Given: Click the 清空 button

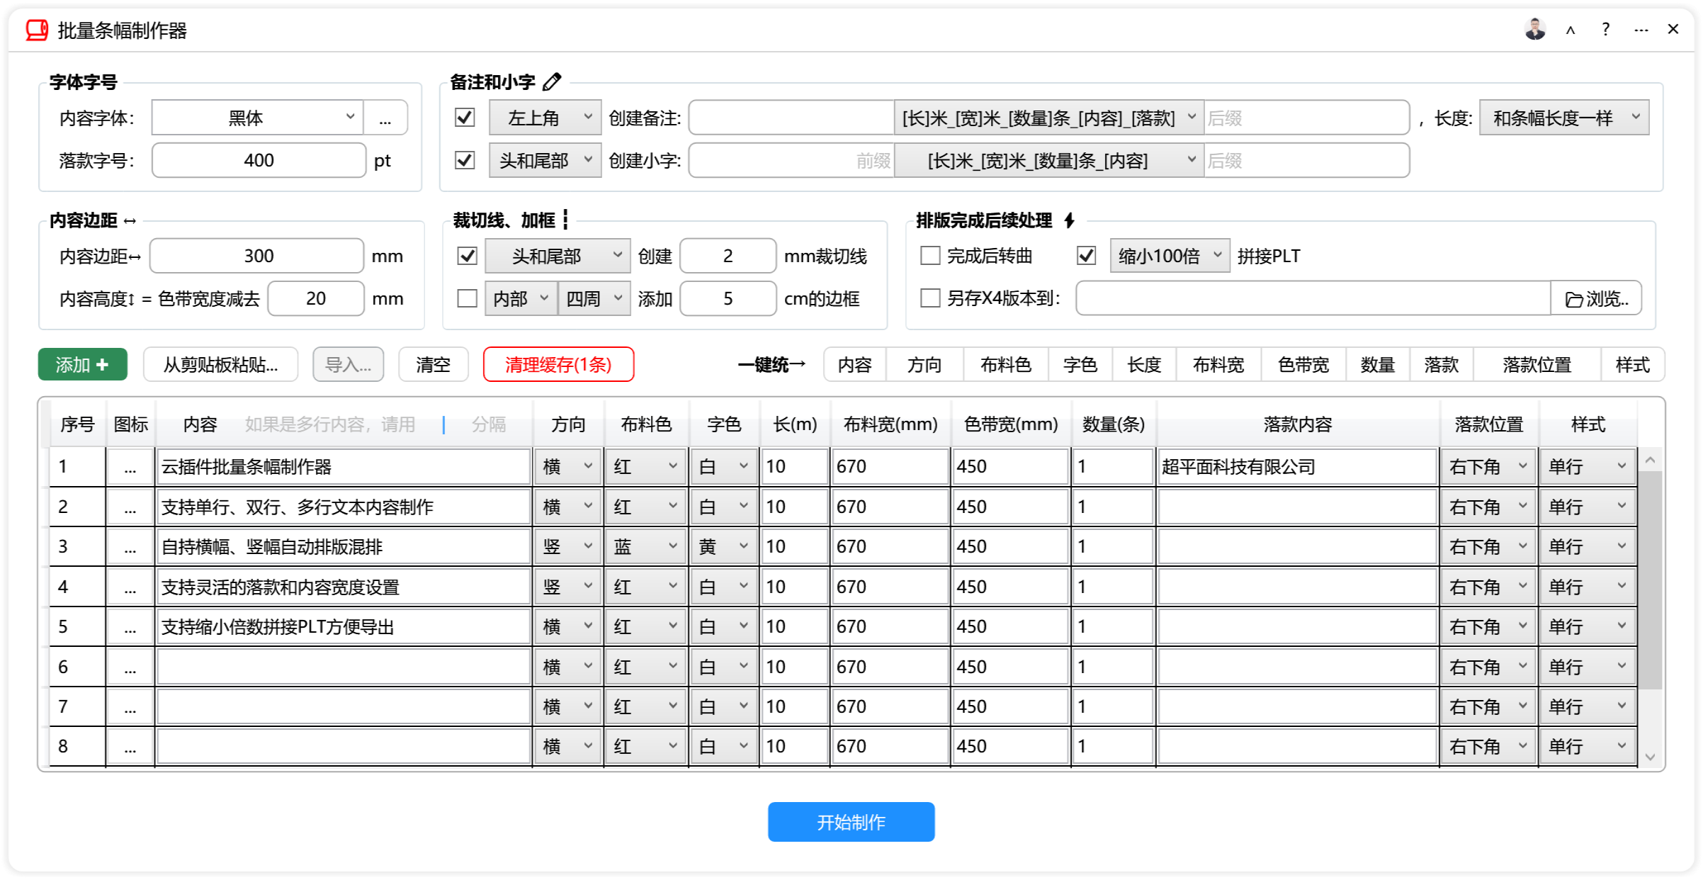Looking at the screenshot, I should (x=433, y=365).
